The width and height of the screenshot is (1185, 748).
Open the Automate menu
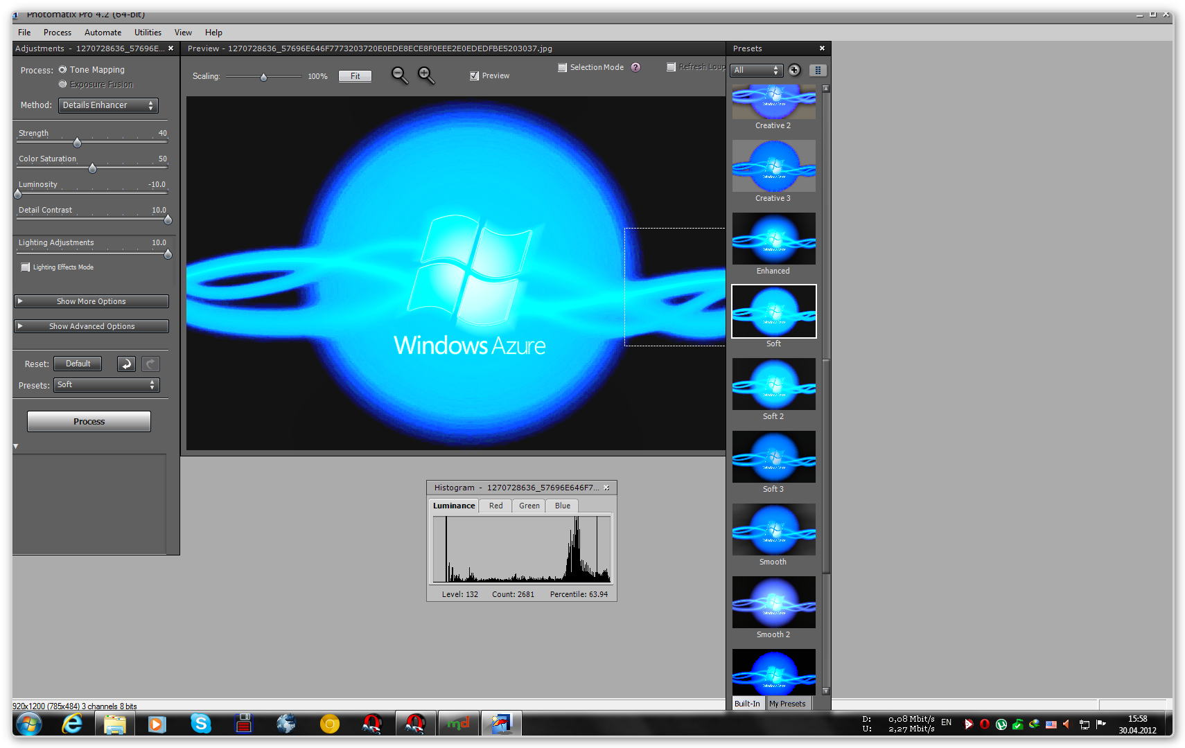(103, 33)
